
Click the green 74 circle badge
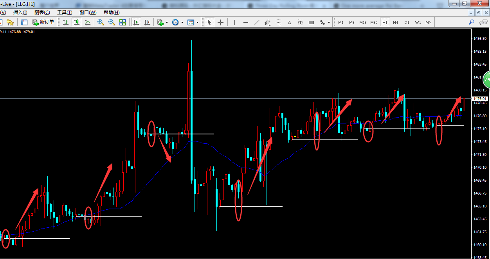tap(486, 79)
